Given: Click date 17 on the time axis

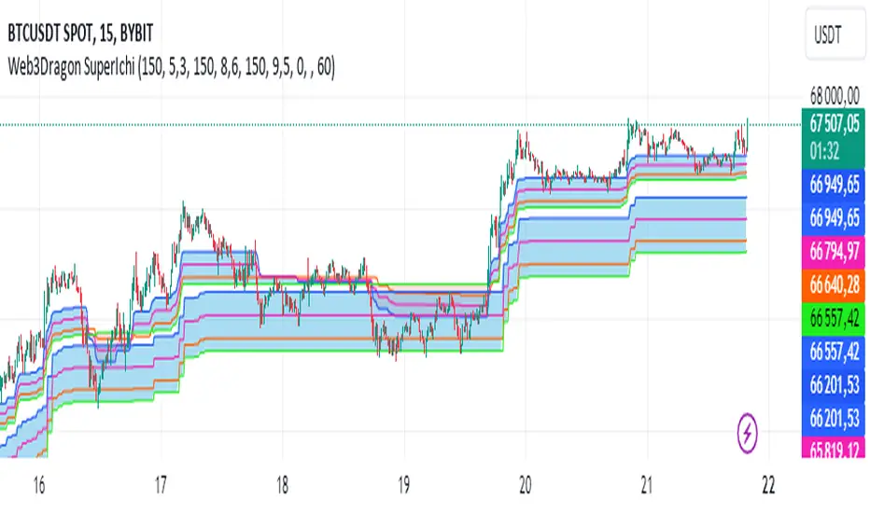Looking at the screenshot, I should click(160, 486).
